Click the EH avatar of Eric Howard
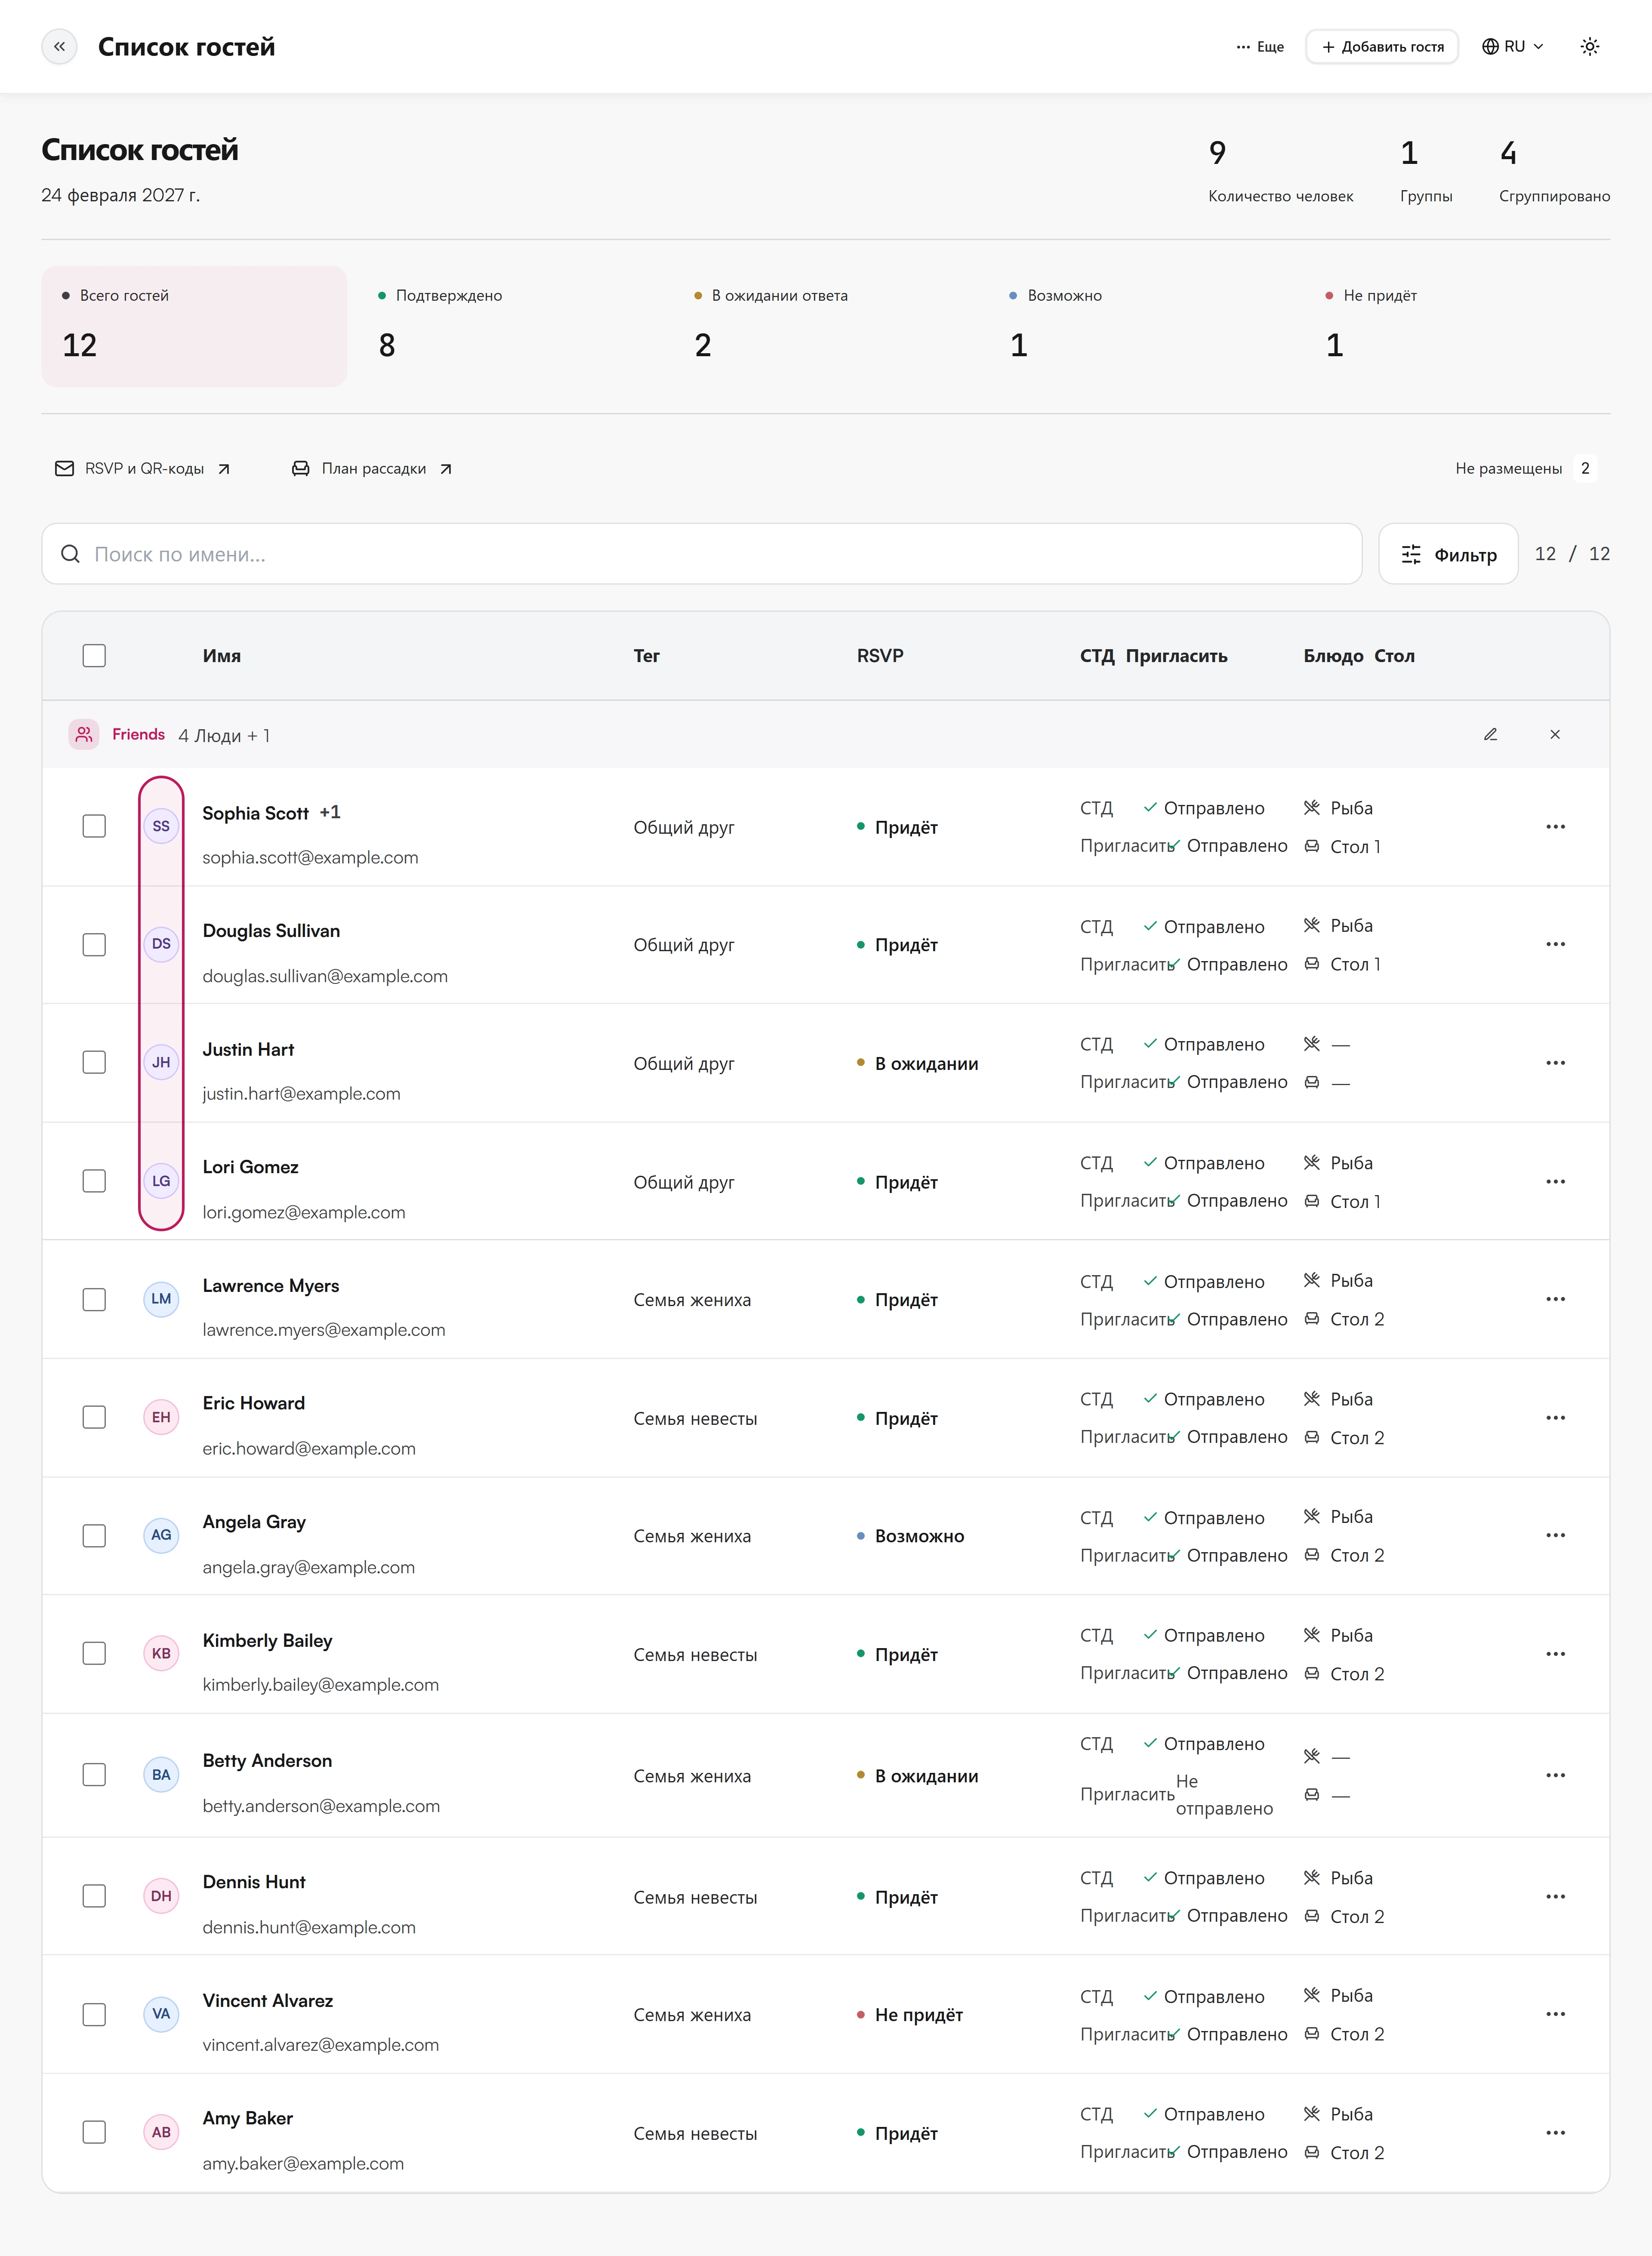1652x2256 pixels. tap(161, 1417)
